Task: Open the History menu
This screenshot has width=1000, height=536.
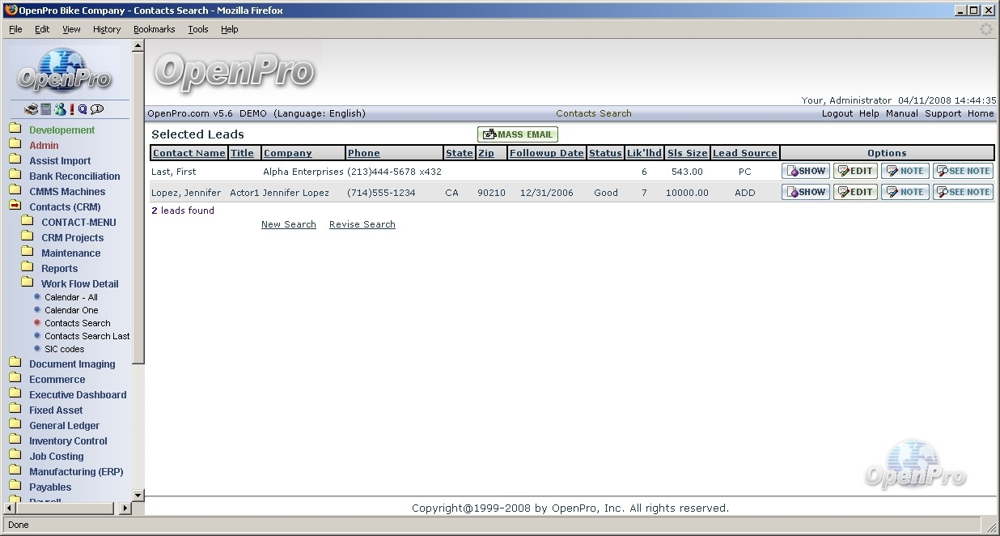Action: coord(106,29)
